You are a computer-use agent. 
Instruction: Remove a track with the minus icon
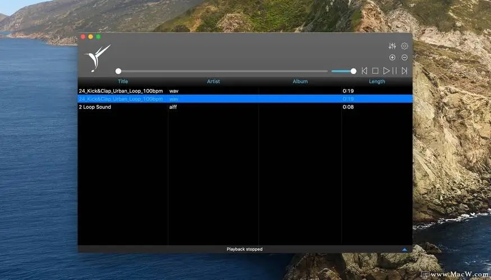tap(404, 58)
